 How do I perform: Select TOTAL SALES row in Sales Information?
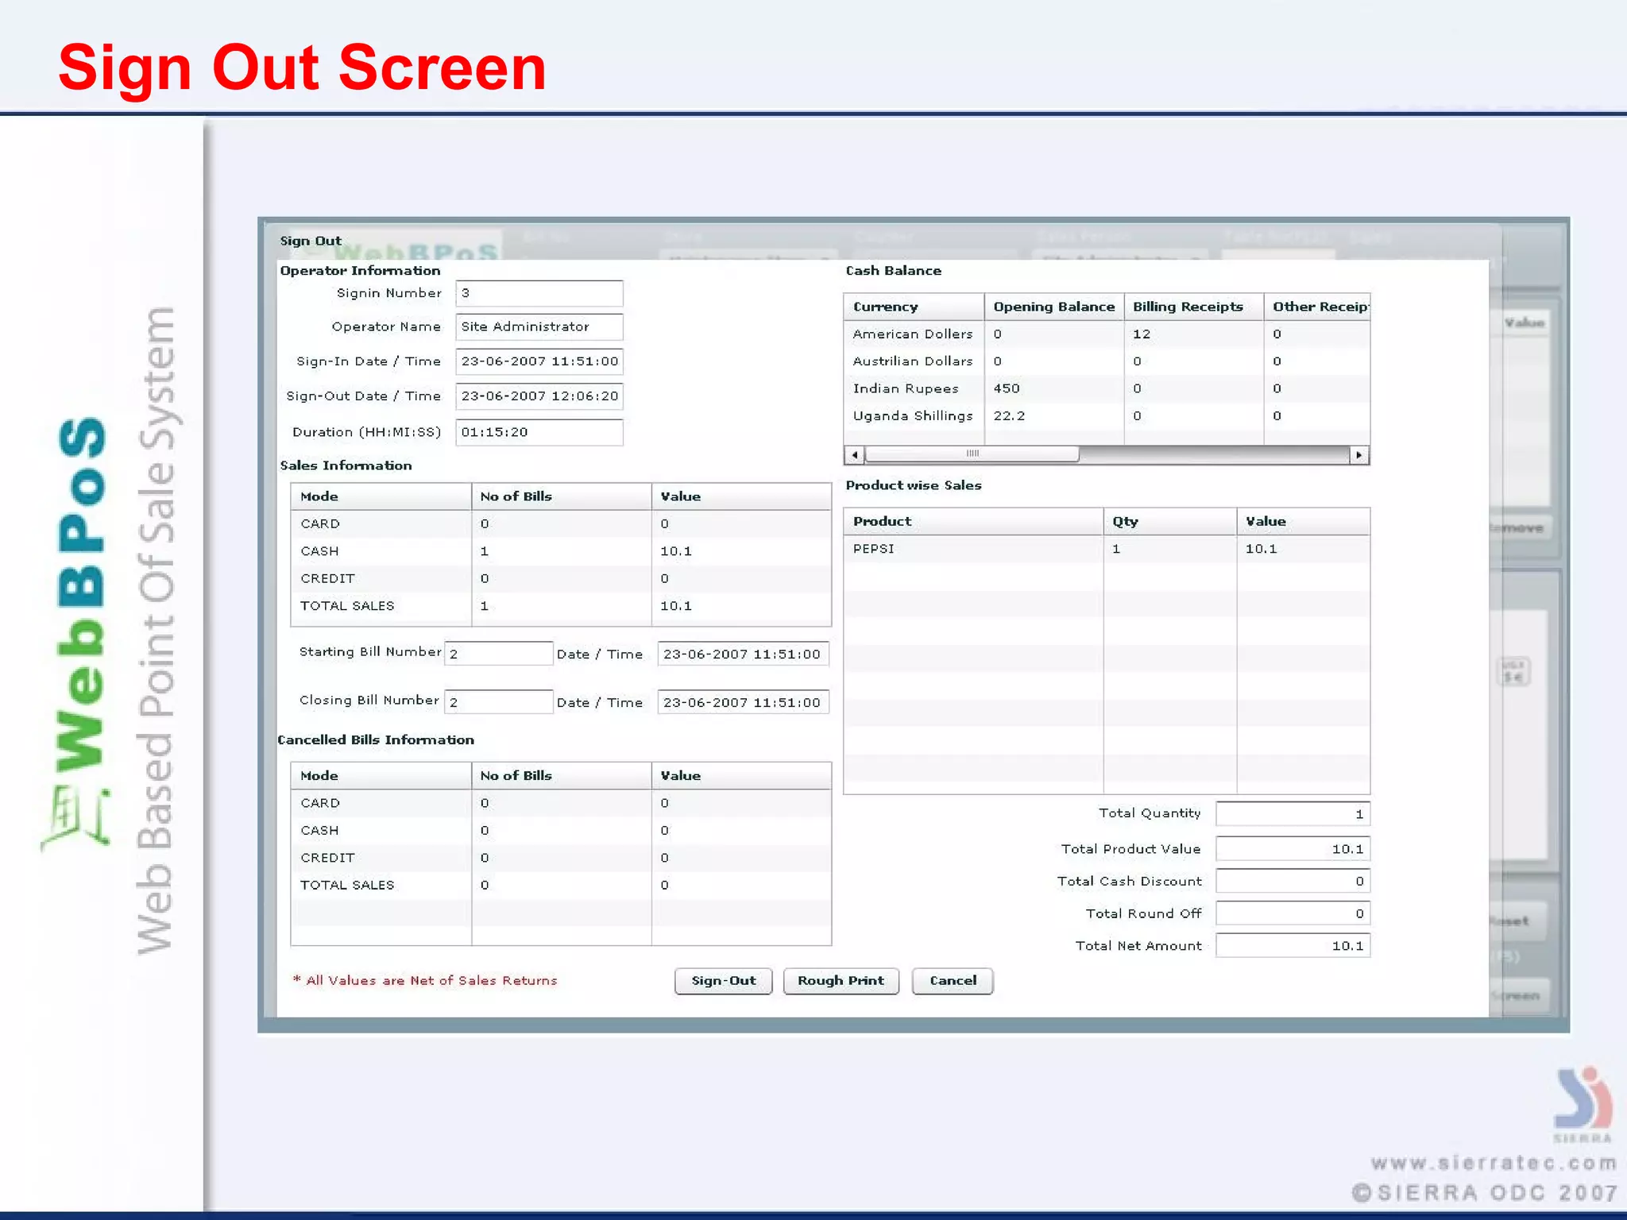(561, 606)
